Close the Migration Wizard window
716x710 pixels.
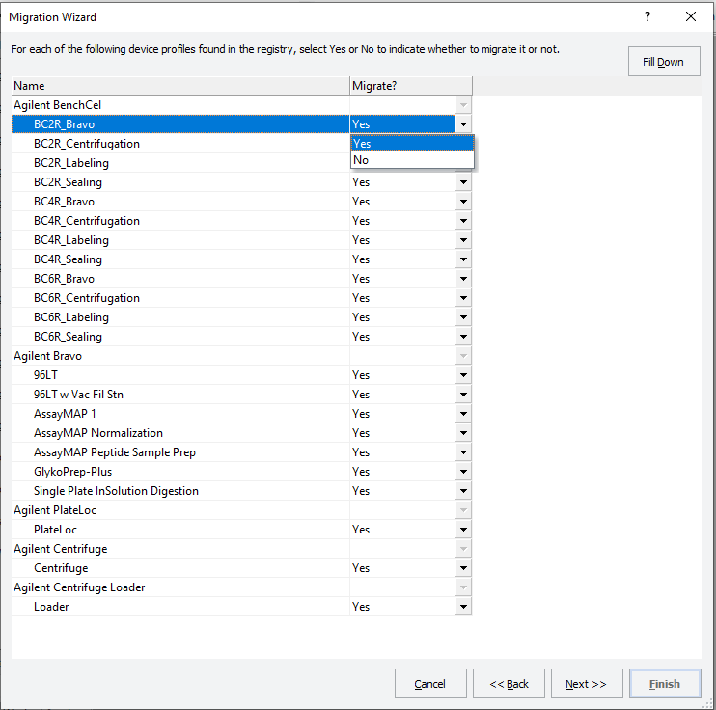(x=691, y=17)
